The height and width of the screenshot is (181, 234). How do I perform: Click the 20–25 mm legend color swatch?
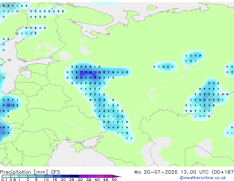[66, 176]
